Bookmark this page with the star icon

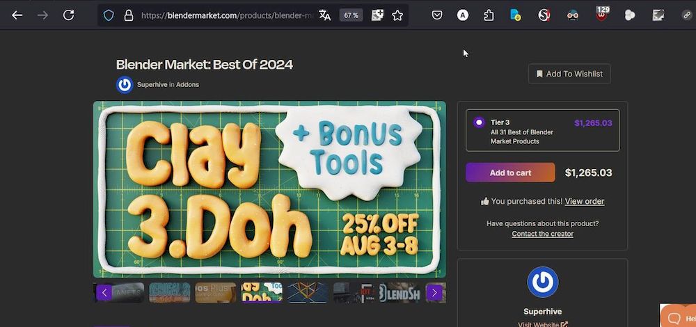(x=397, y=15)
